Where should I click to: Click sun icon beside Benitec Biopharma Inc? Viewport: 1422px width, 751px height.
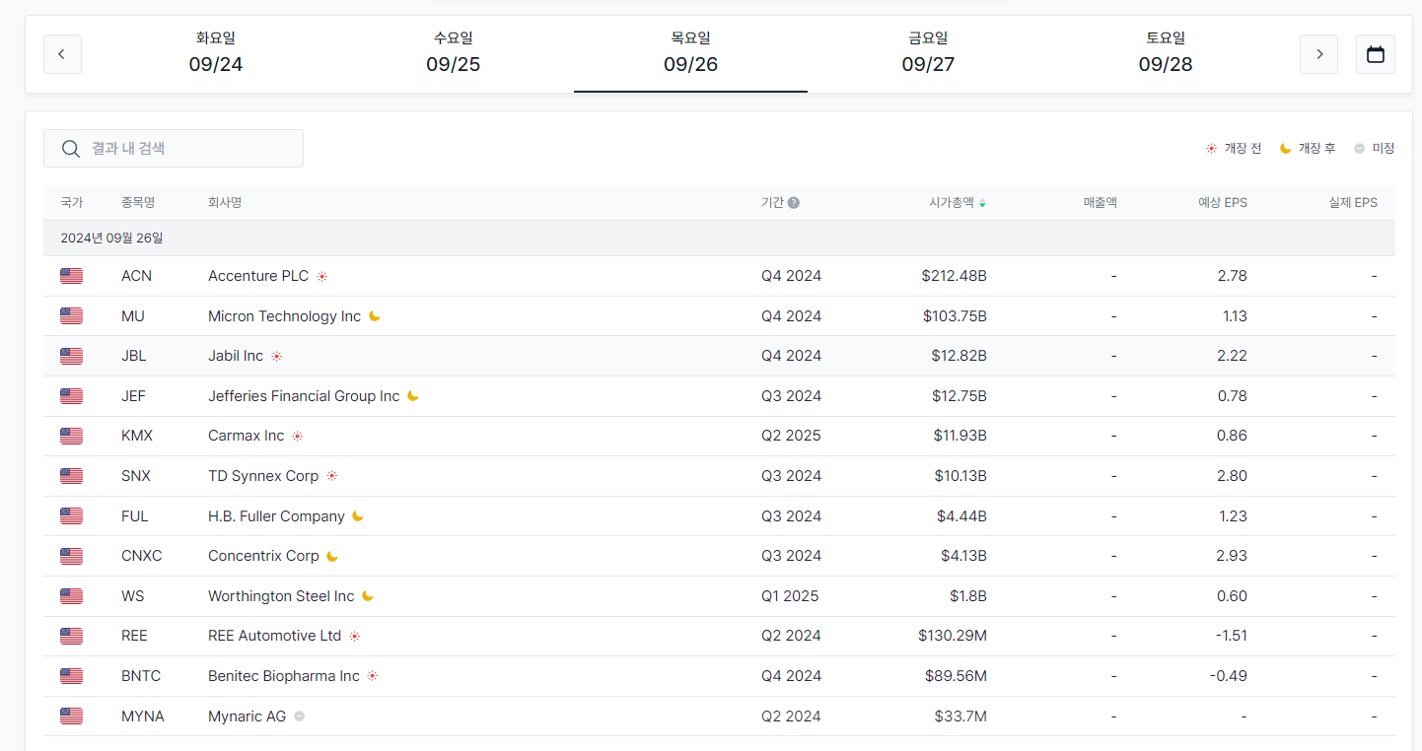373,676
